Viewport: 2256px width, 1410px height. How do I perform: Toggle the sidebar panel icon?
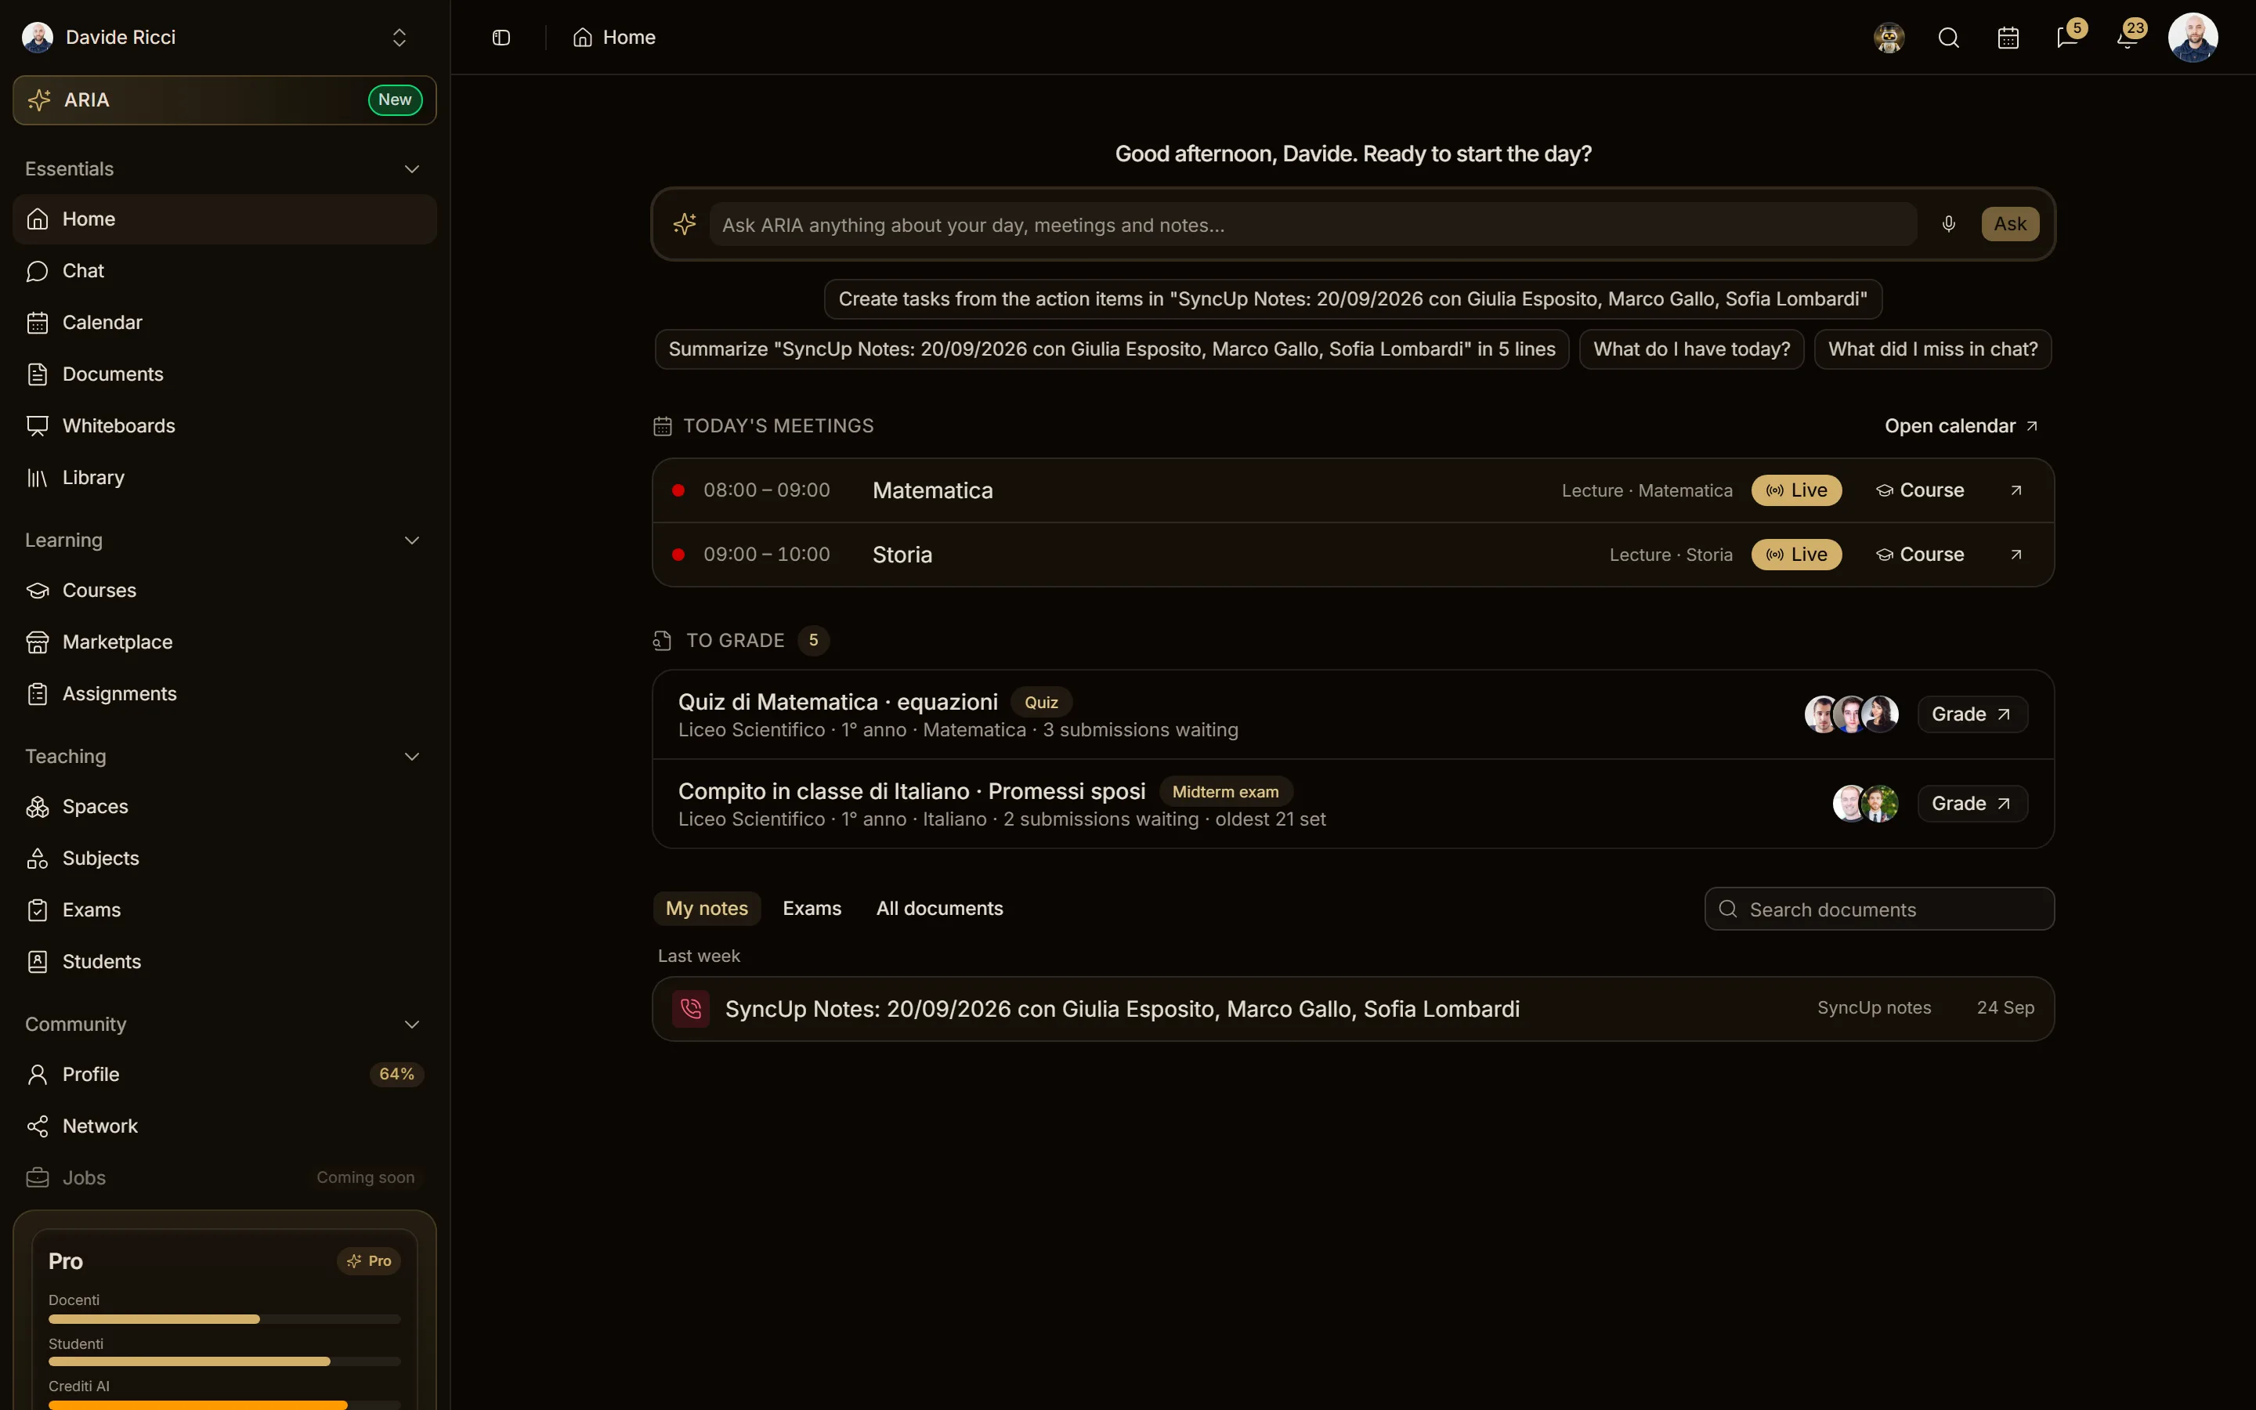click(x=501, y=38)
